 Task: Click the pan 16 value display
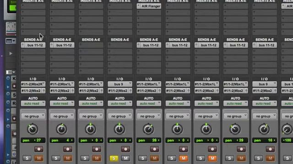pyautogui.click(x=265, y=140)
